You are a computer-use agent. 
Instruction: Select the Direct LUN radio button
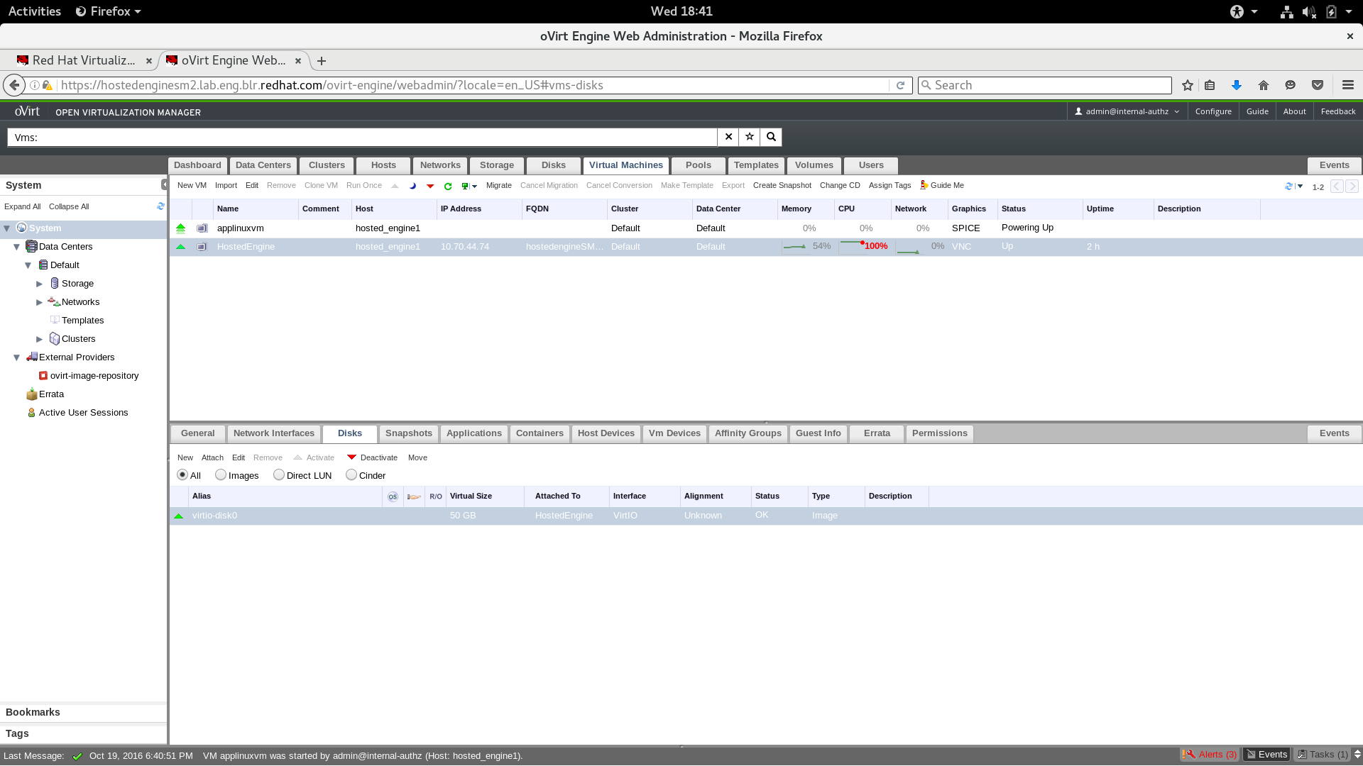pyautogui.click(x=279, y=475)
